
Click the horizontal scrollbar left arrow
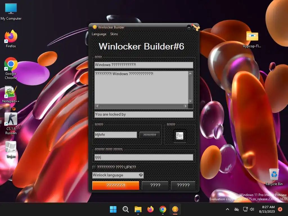(97, 106)
